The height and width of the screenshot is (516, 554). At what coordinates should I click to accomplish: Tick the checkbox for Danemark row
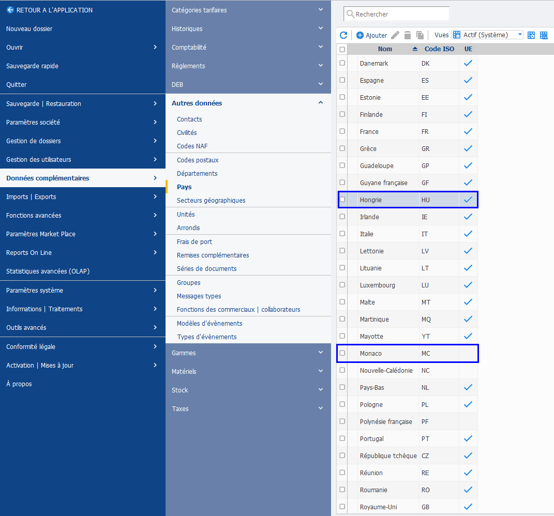(x=342, y=63)
